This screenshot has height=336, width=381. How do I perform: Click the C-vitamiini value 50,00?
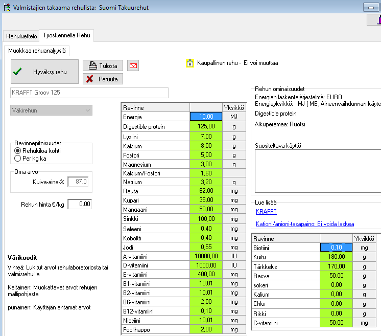[336, 323]
